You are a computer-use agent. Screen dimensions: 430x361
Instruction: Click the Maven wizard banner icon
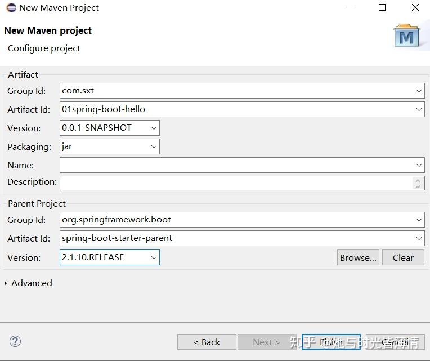point(407,37)
